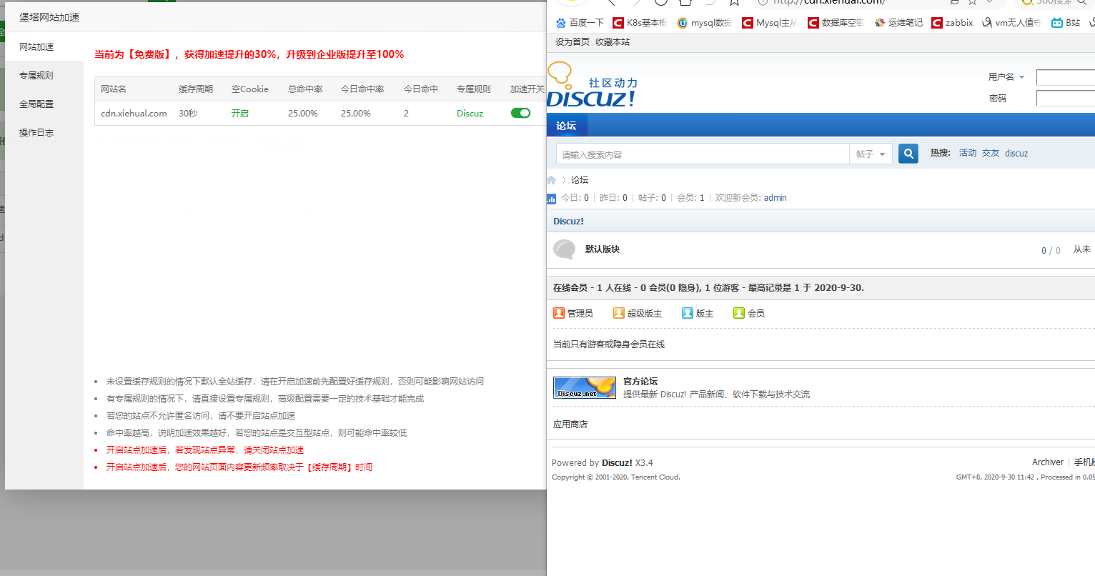Screen dimensions: 1095x576
Task: Click the Discuz! link in footer
Action: [x=617, y=463]
